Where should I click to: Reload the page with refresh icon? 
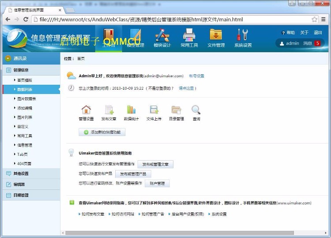tap(26, 19)
